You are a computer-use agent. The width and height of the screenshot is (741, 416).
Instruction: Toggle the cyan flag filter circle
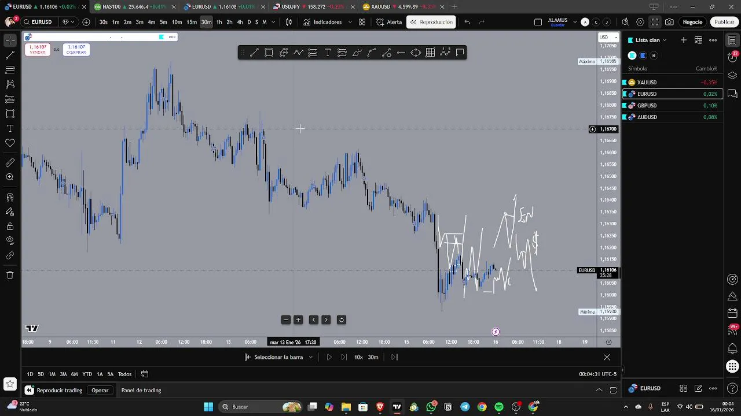coord(632,55)
